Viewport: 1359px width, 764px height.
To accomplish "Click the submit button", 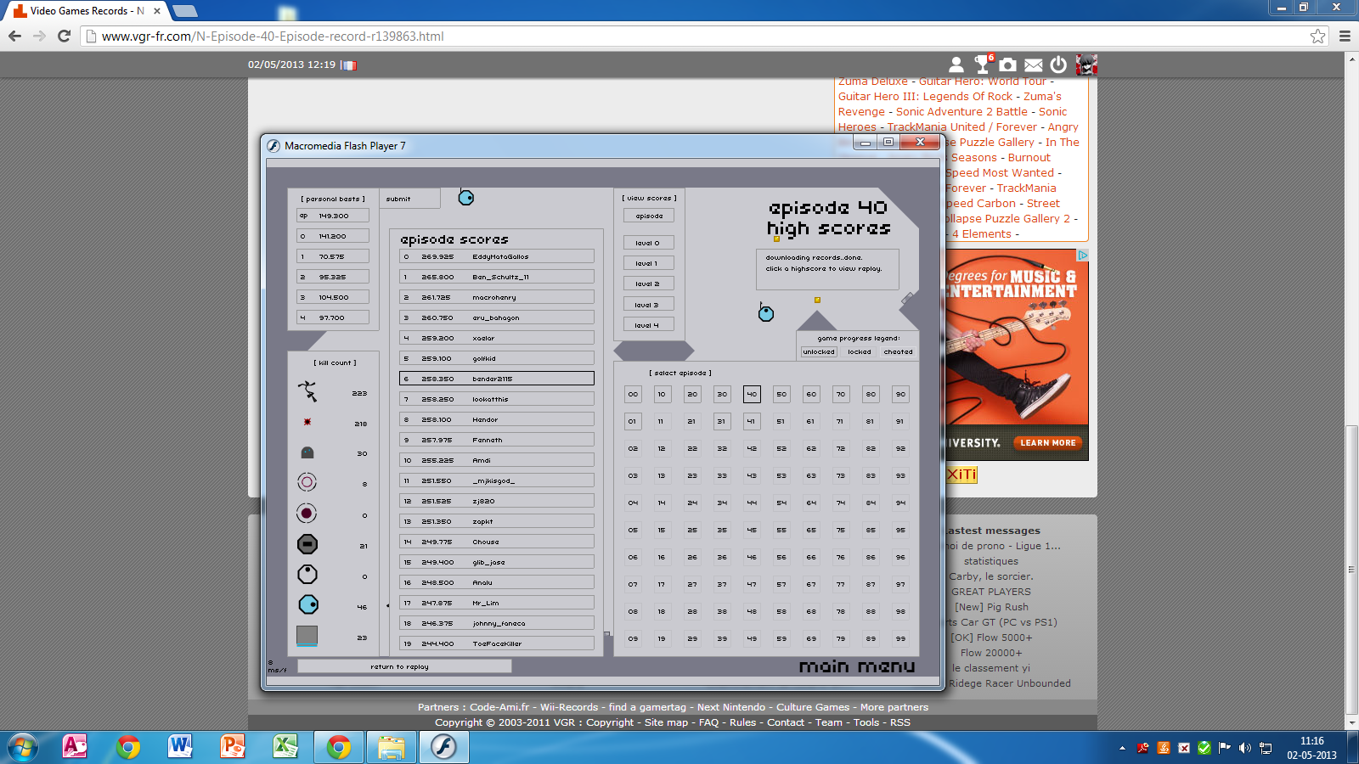I will 409,199.
